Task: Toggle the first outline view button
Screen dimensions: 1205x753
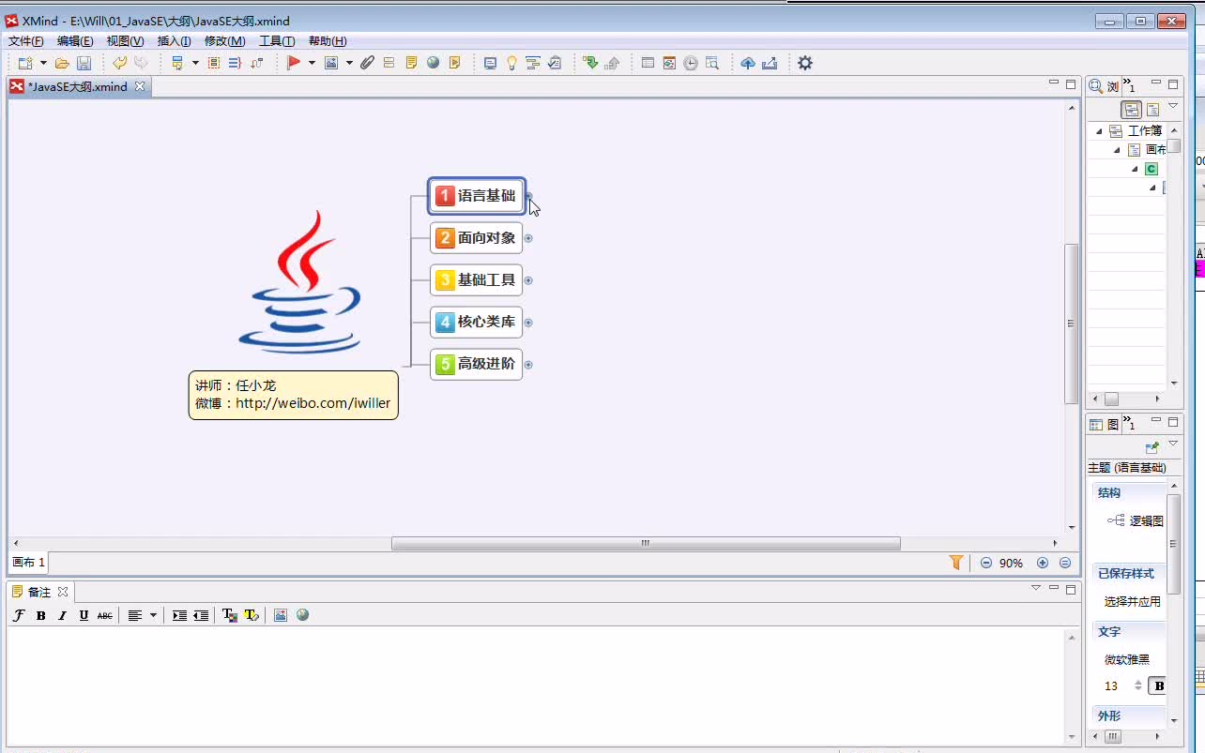Action: pos(1132,110)
